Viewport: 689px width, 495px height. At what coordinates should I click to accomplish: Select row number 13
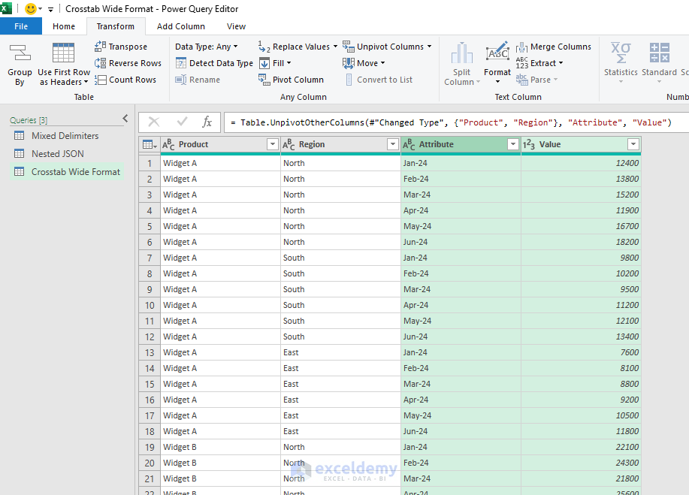click(150, 353)
